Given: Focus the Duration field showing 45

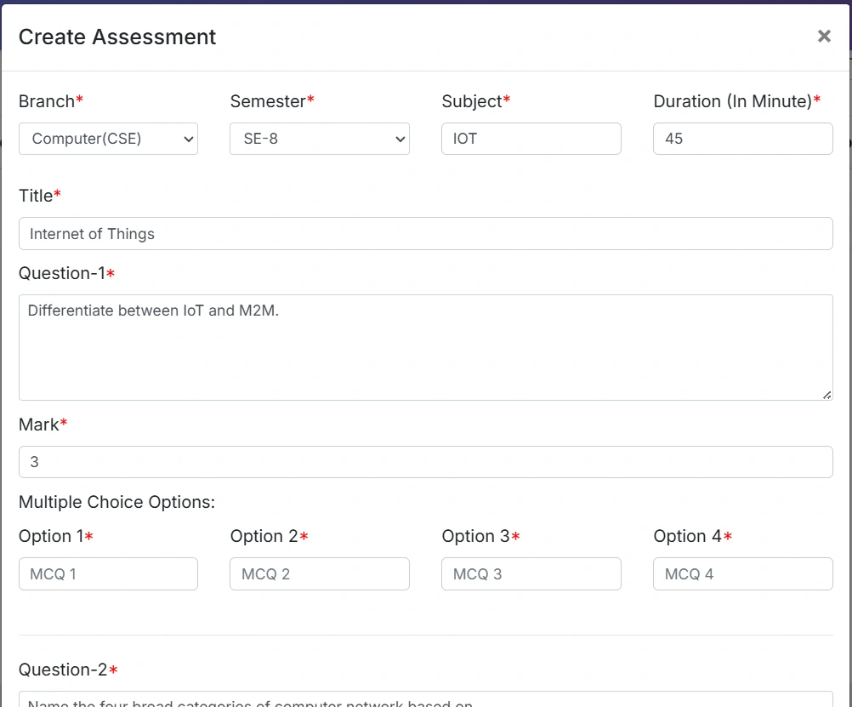Looking at the screenshot, I should [x=742, y=139].
